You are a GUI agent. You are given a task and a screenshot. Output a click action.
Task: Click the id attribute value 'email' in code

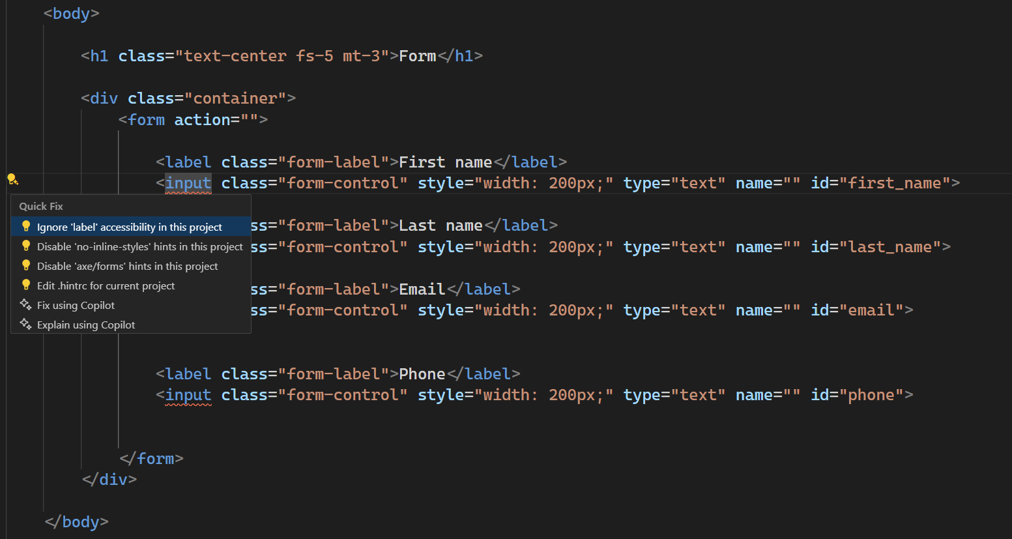tap(873, 310)
